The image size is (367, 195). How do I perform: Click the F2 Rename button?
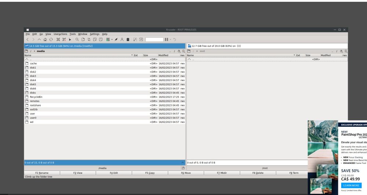pyautogui.click(x=42, y=173)
